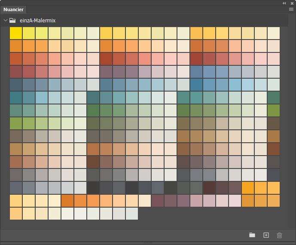The height and width of the screenshot is (245, 296).
Task: Select the warm gray first swatch, twelfth row
Action: click(16, 175)
